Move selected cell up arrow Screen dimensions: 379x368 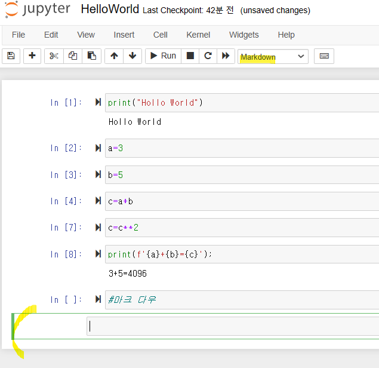[x=114, y=56]
